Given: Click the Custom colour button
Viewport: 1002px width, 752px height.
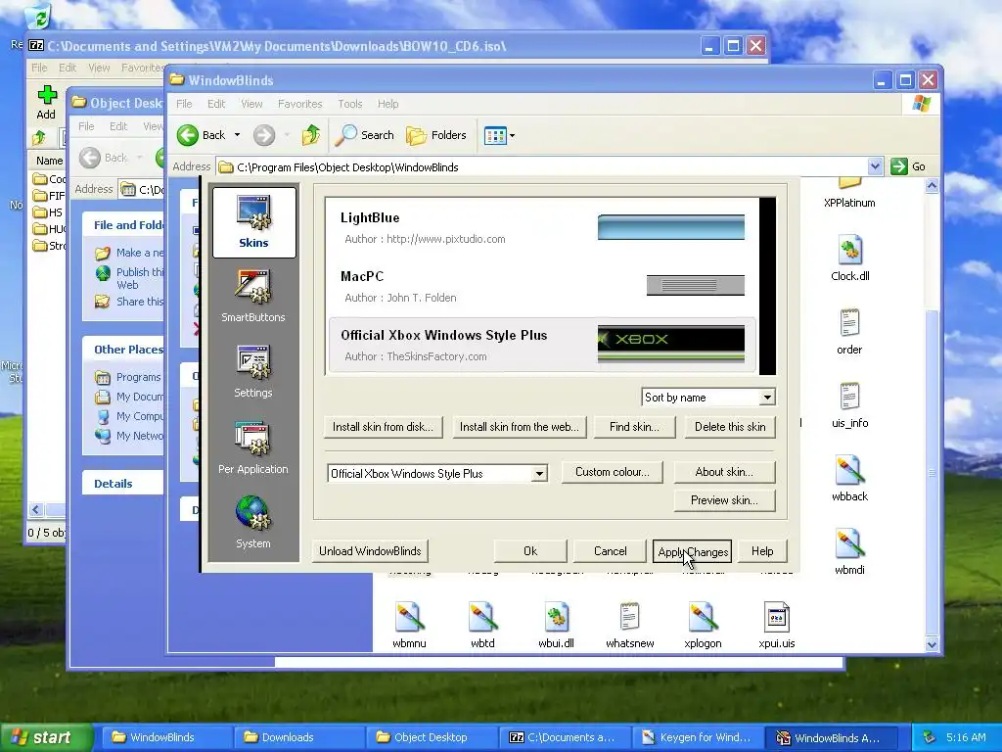Looking at the screenshot, I should pyautogui.click(x=613, y=472).
